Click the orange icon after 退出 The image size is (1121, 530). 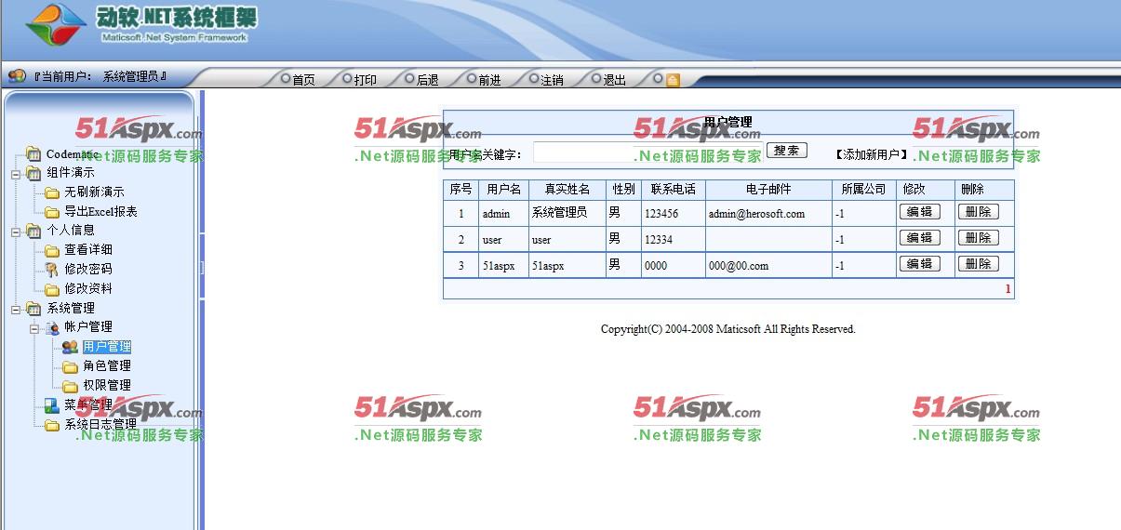673,80
